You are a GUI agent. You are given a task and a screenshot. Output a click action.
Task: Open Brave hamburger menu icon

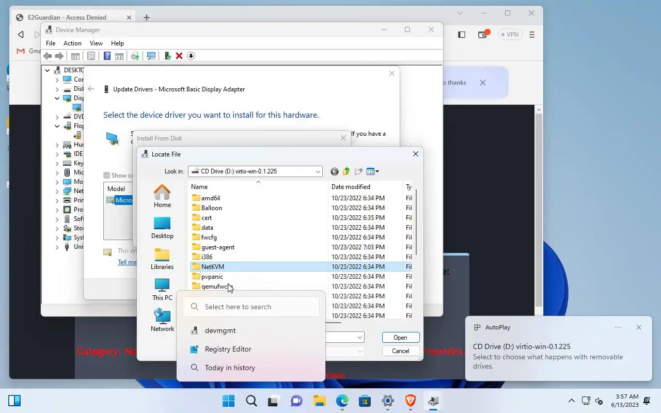pyautogui.click(x=532, y=35)
